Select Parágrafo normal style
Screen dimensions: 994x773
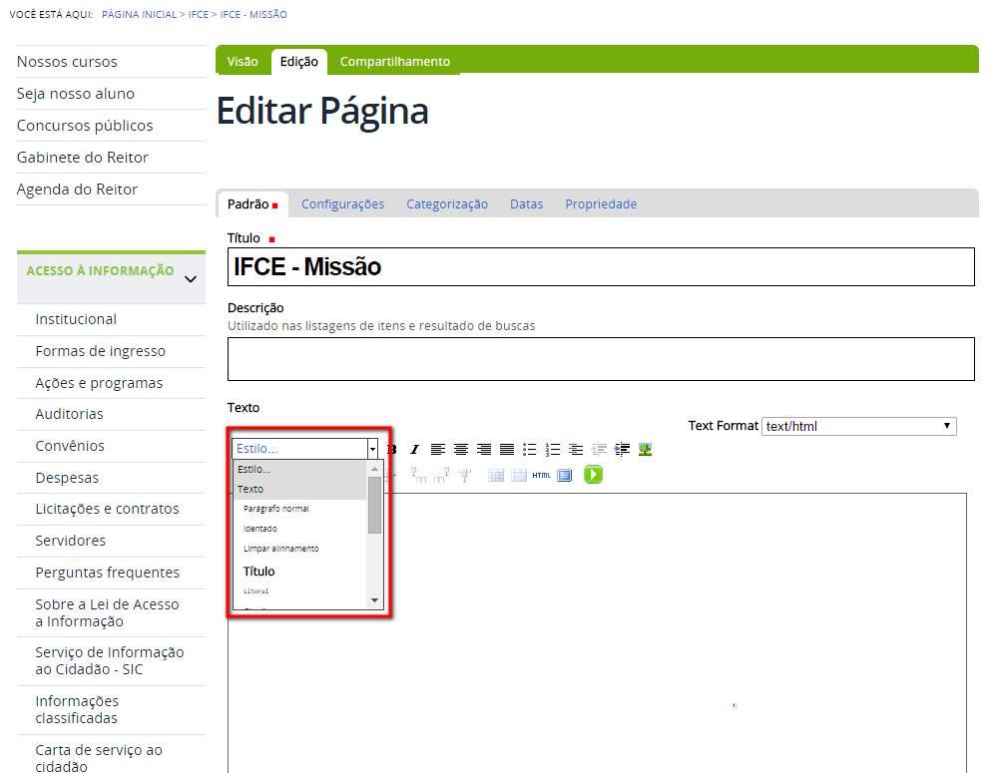point(299,509)
